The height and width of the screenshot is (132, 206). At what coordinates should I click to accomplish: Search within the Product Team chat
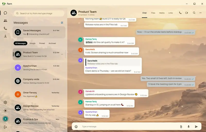[x=194, y=13]
